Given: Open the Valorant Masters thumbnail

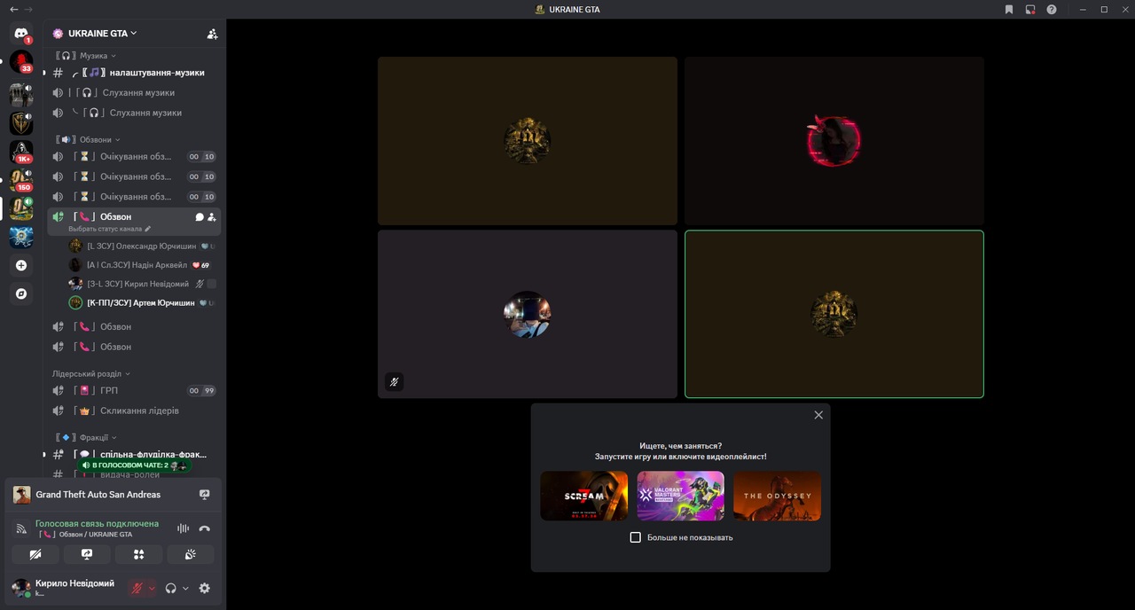Looking at the screenshot, I should click(680, 496).
